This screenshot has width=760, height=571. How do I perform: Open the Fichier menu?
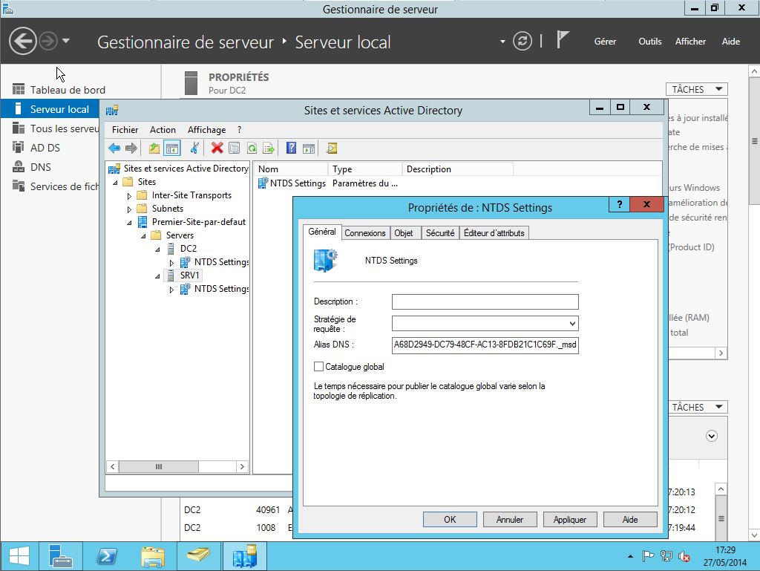coord(125,130)
